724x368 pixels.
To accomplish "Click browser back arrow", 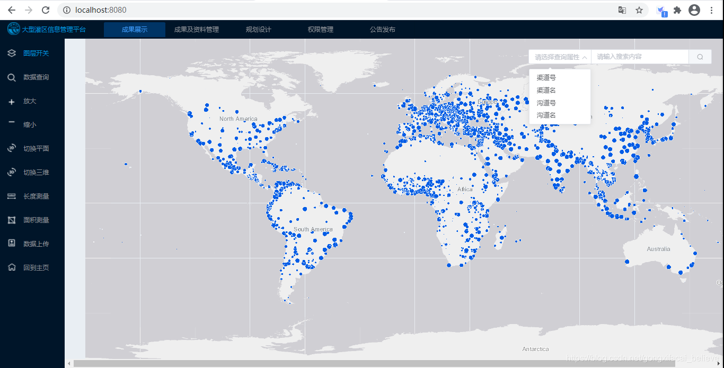I will click(11, 10).
